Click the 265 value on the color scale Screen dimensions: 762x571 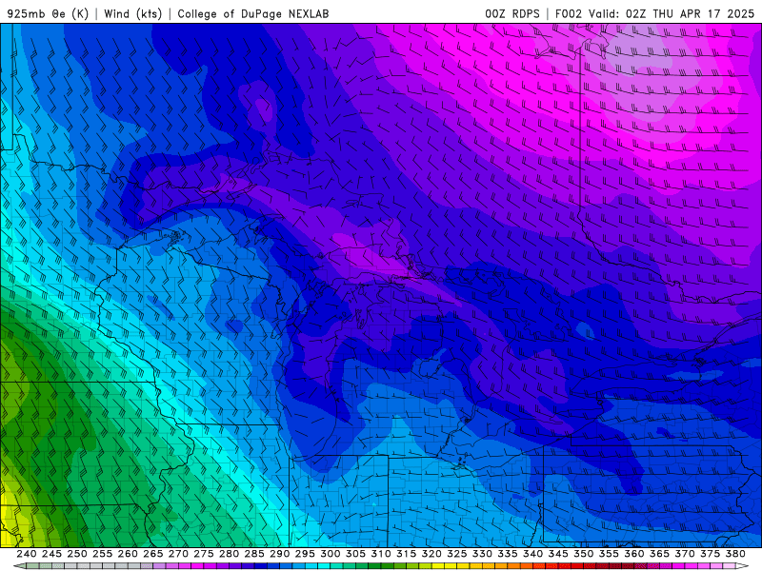(153, 554)
